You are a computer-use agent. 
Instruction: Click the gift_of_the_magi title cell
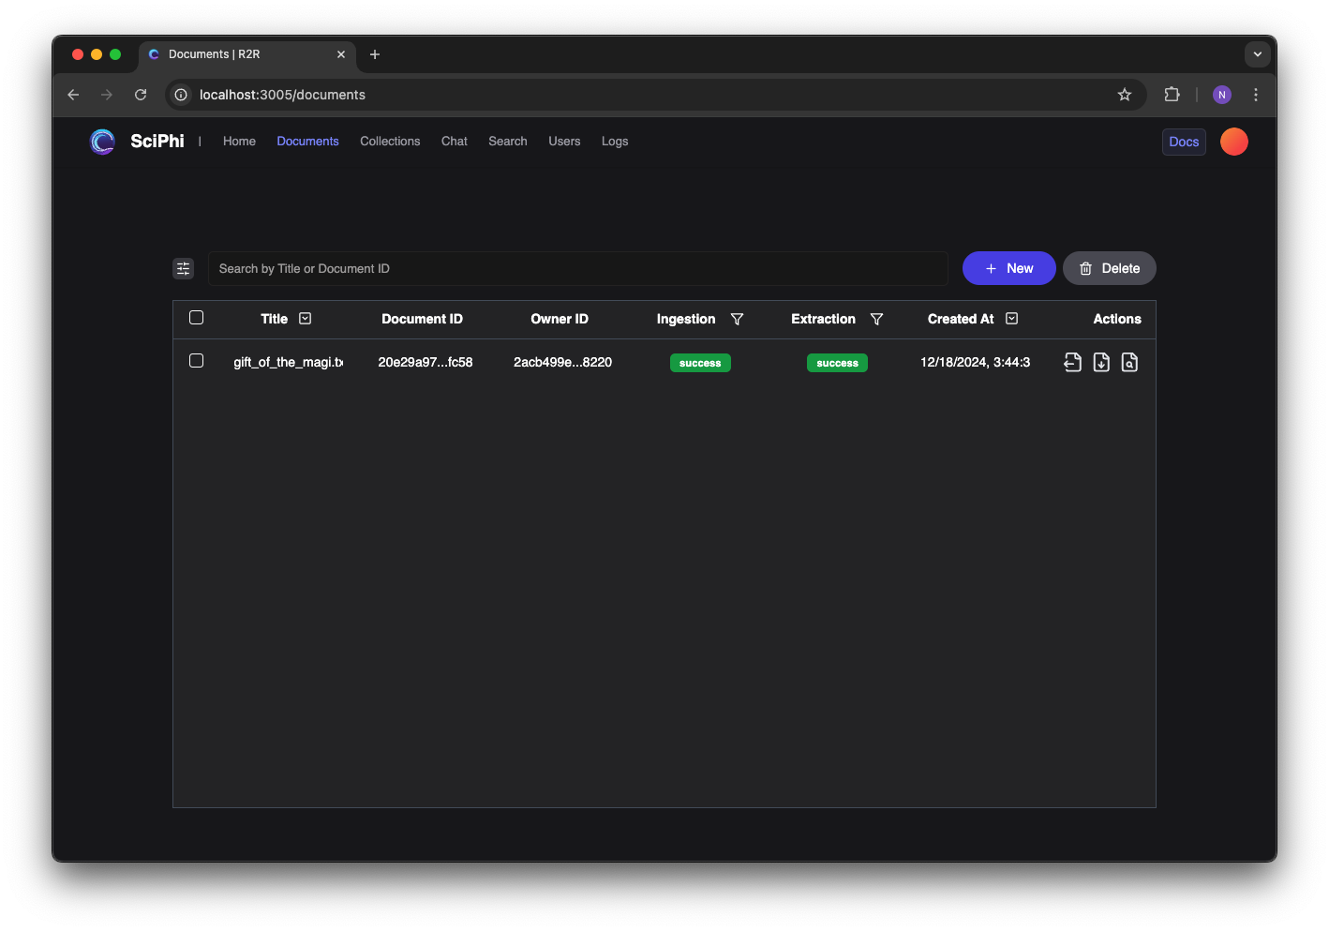pos(288,362)
